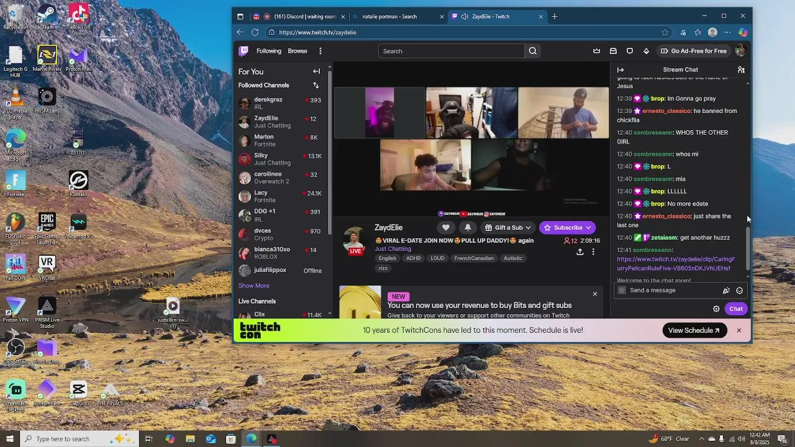This screenshot has width=795, height=447.
Task: Dismiss the Bits and gift subs notice
Action: pos(594,294)
